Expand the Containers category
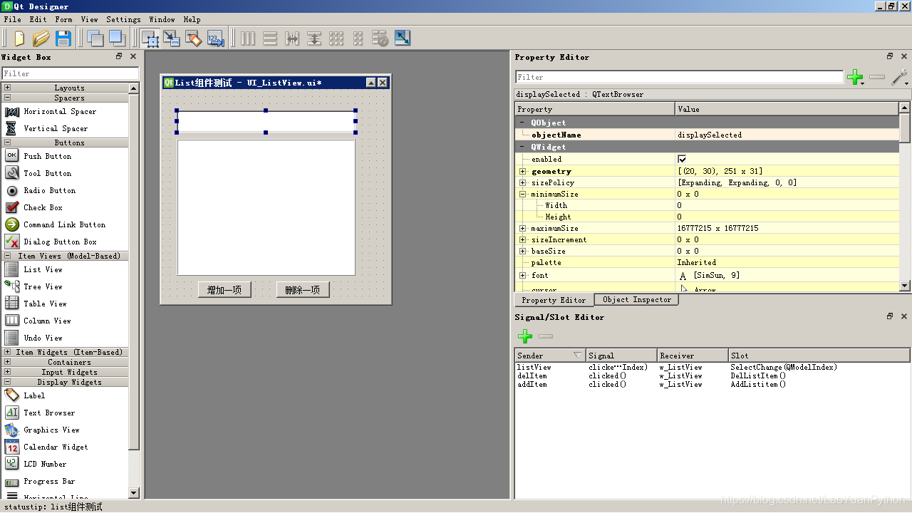This screenshot has width=912, height=513. point(7,362)
